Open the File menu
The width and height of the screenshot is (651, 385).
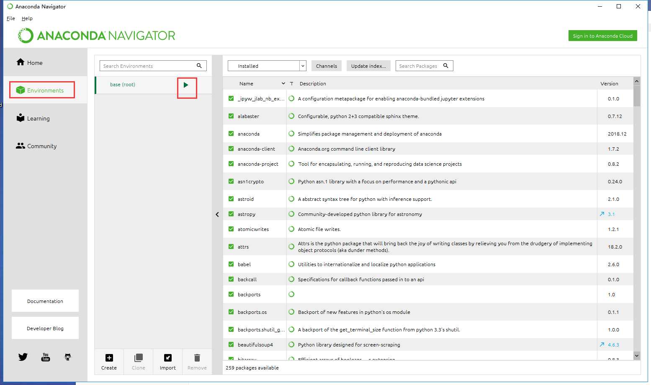pyautogui.click(x=11, y=18)
